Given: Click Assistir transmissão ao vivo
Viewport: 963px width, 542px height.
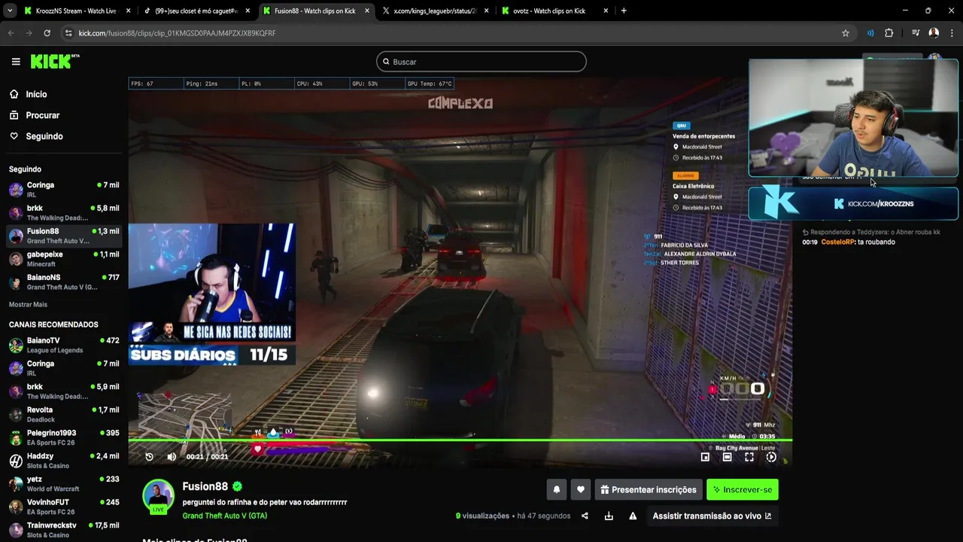Looking at the screenshot, I should pos(712,516).
